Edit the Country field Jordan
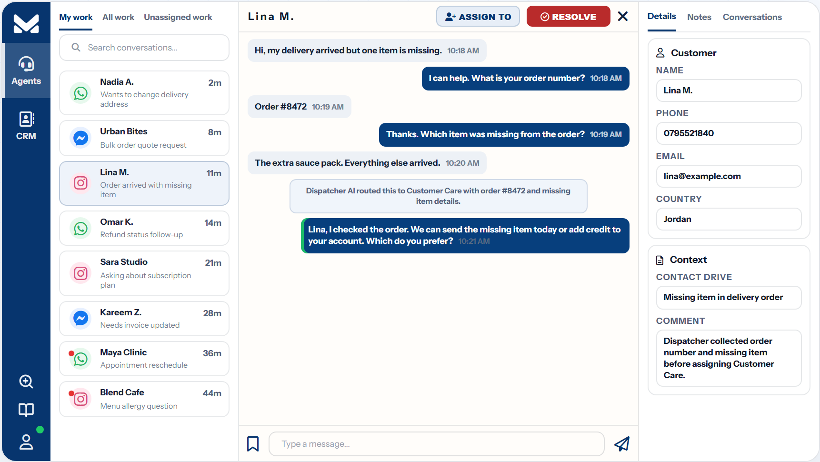The height and width of the screenshot is (462, 820). pyautogui.click(x=729, y=219)
